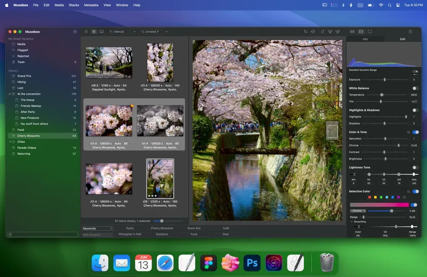Click the Philosopher's Path keyword tag
Image resolution: width=427 pixels, height=277 pixels.
click(x=130, y=234)
